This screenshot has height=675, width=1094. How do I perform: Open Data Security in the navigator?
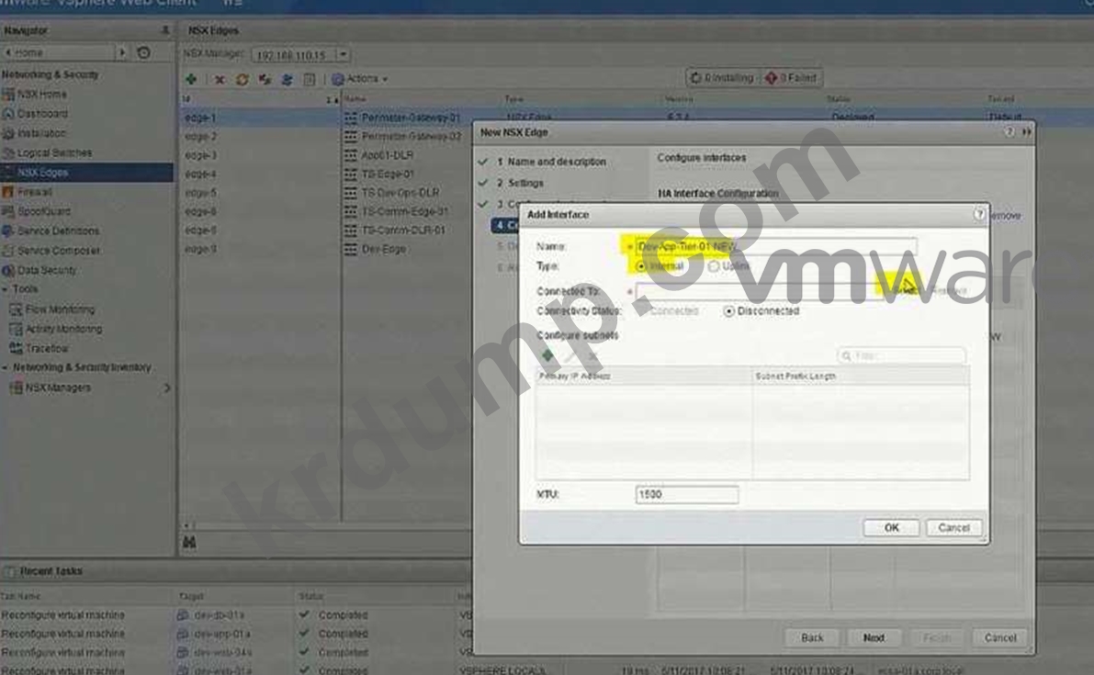pyautogui.click(x=46, y=270)
